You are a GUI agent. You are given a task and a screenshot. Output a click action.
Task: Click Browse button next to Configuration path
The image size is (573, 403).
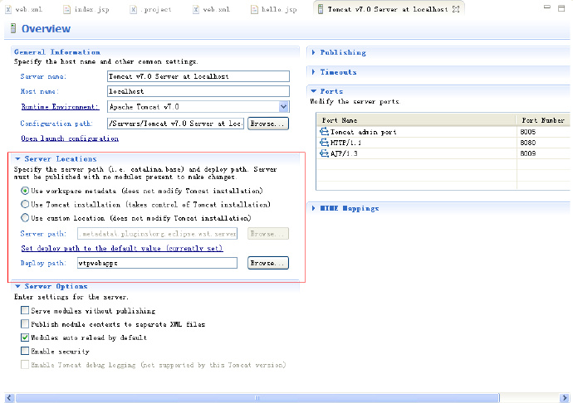pos(268,124)
